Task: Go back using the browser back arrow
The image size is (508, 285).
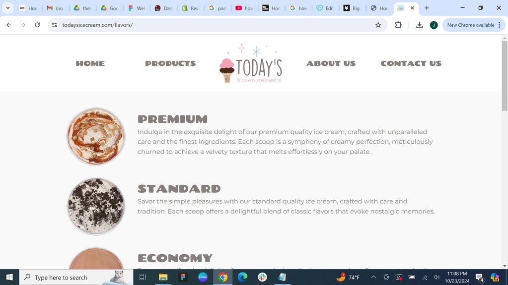Action: point(9,25)
